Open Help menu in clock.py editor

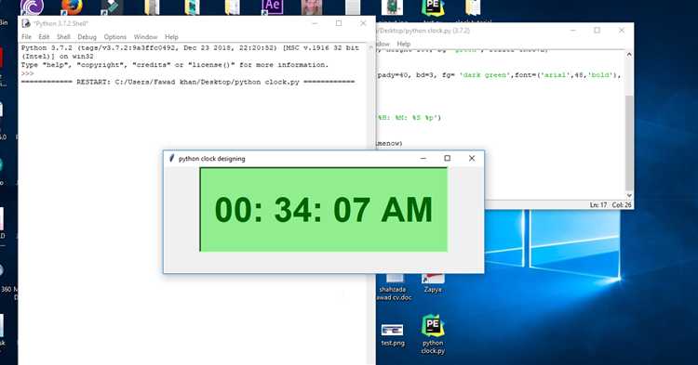403,44
